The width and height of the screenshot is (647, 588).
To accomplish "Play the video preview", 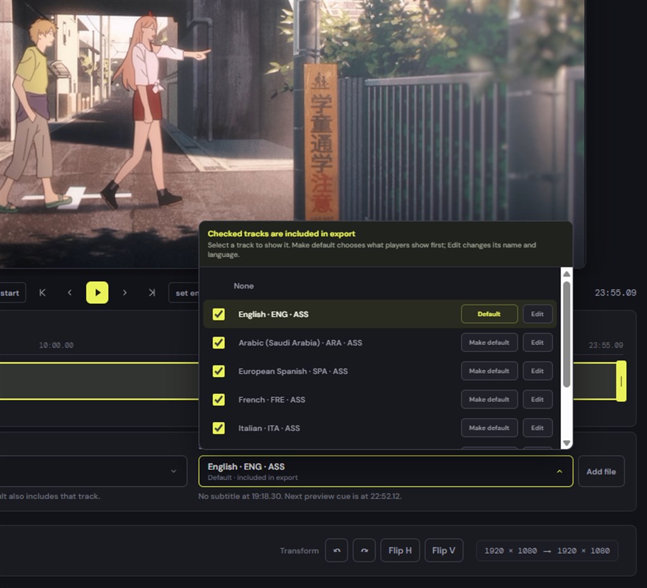I will click(x=97, y=292).
